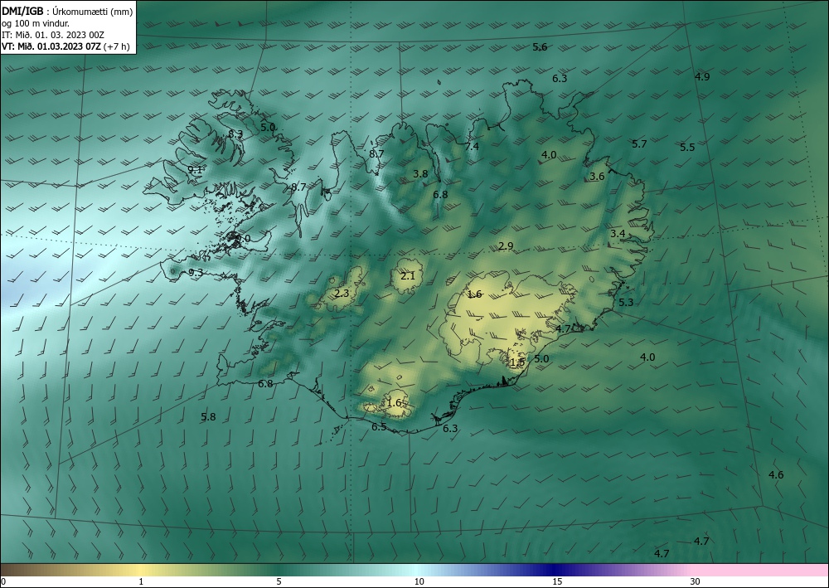
Task: Click the 0 label on the colour scale
Action: (x=3, y=581)
